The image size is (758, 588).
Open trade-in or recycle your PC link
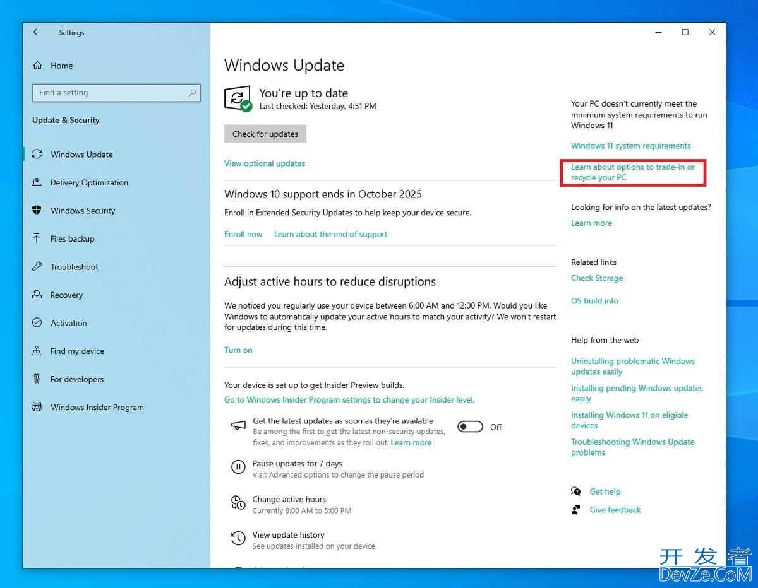(632, 172)
